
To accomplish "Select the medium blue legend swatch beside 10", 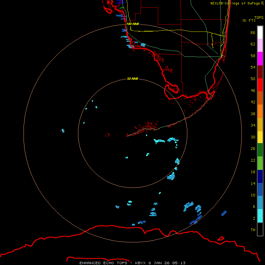I will (x=260, y=189).
